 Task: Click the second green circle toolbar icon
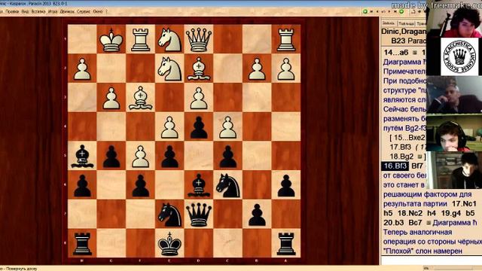click(x=401, y=11)
